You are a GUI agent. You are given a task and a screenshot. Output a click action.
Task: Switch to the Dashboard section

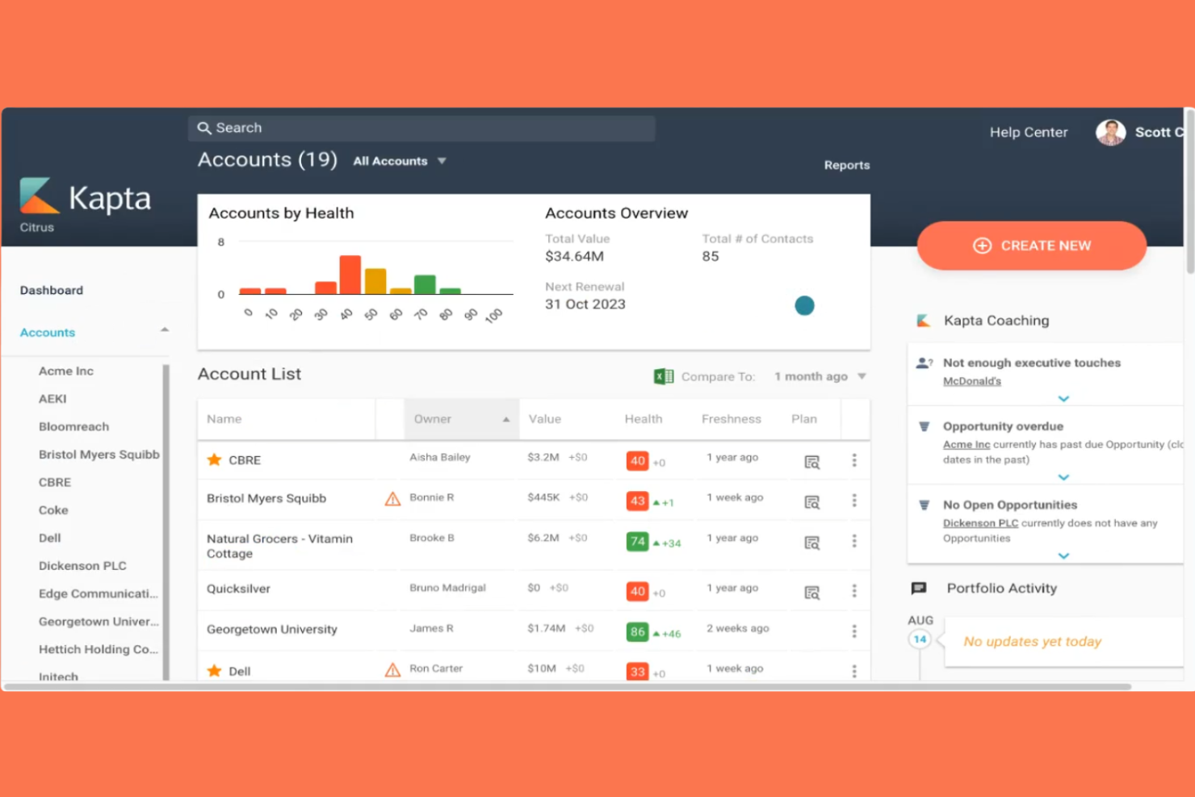click(x=51, y=290)
